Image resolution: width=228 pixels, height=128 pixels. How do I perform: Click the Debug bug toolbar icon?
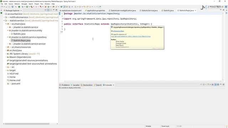[x=22, y=7]
